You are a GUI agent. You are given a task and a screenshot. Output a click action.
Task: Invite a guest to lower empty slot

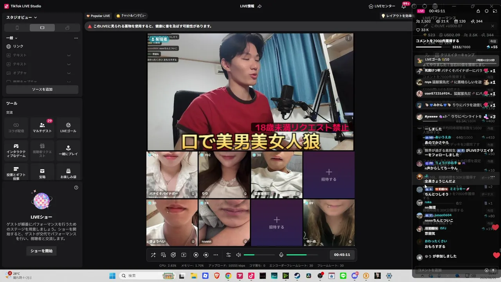point(277,222)
